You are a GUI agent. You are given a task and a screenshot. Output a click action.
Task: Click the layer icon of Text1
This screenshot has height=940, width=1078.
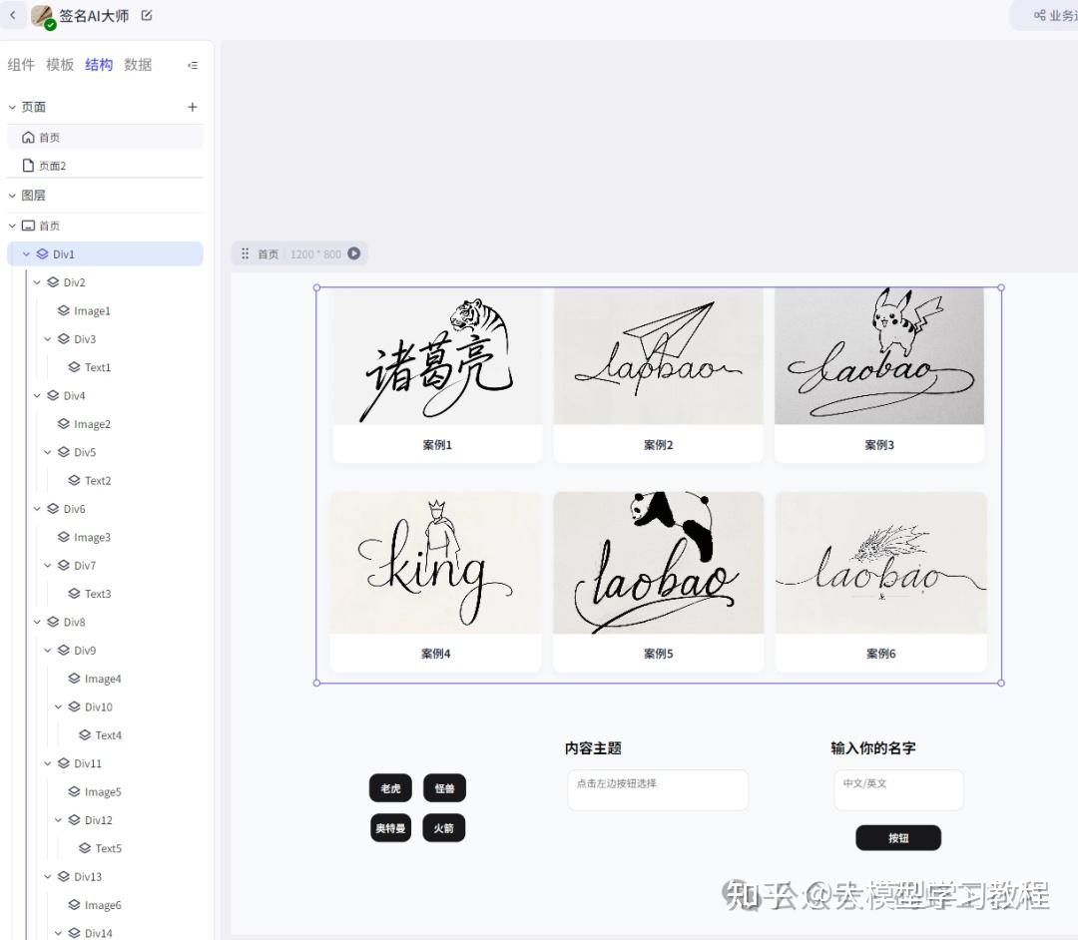point(74,367)
